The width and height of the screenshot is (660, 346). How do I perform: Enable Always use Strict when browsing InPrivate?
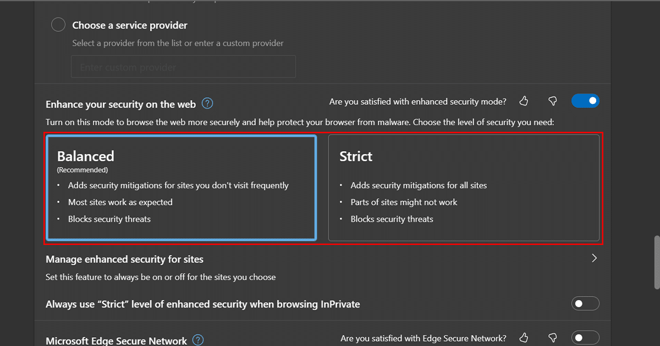point(585,303)
